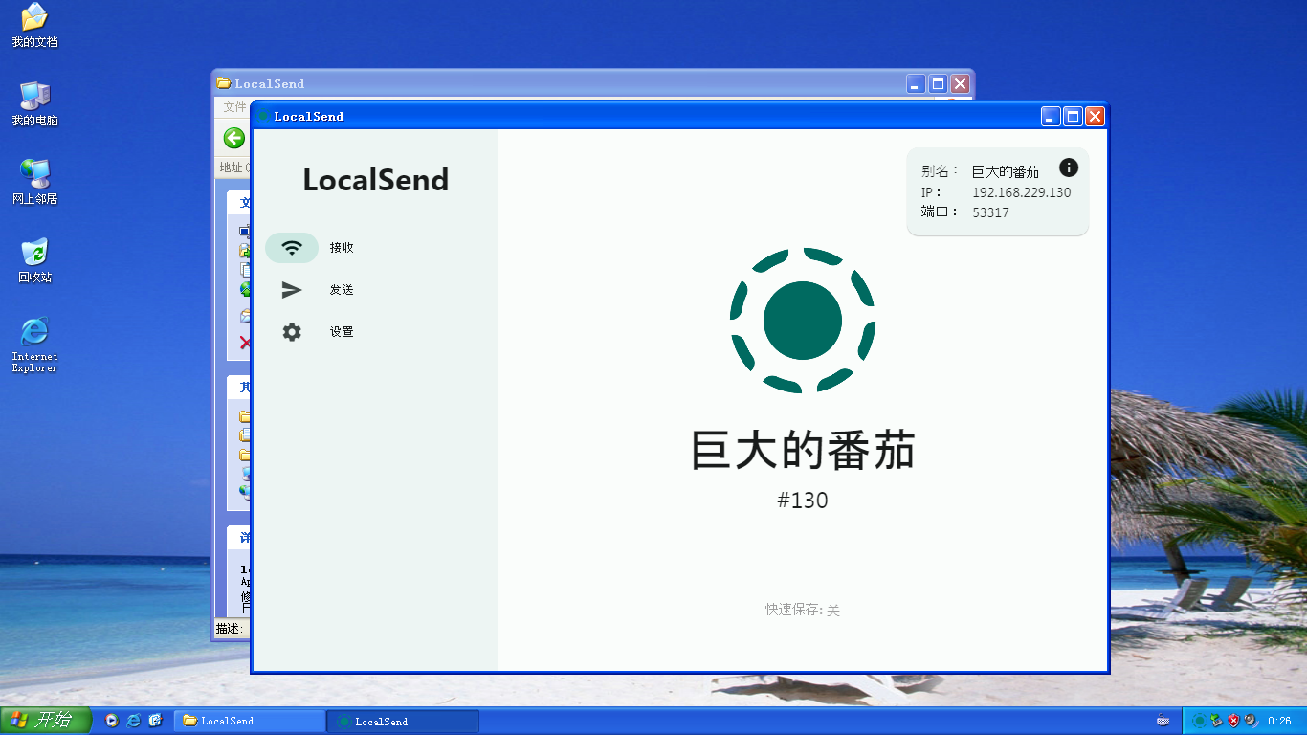The height and width of the screenshot is (735, 1307).
Task: Select the 我的文档 desktop icon
Action: (x=34, y=25)
